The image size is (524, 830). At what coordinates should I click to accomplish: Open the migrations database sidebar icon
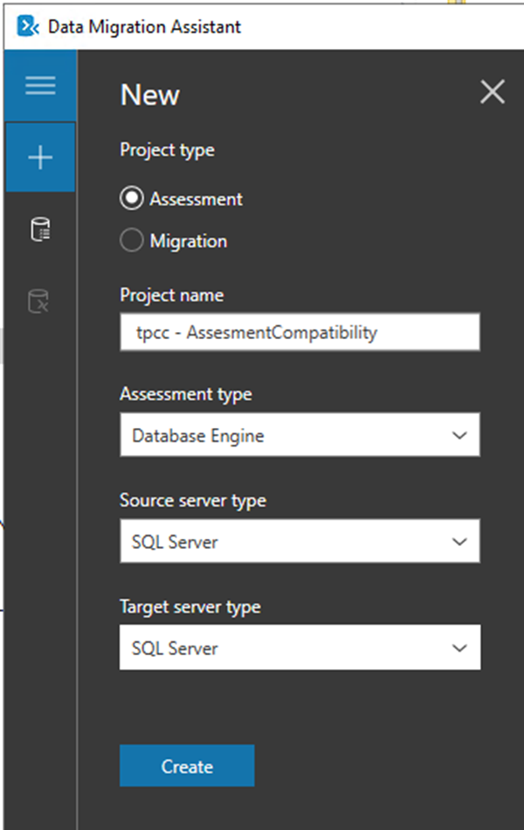point(38,301)
